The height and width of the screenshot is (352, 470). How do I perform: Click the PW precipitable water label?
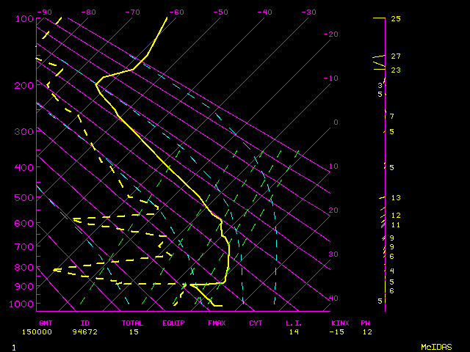tap(365, 323)
